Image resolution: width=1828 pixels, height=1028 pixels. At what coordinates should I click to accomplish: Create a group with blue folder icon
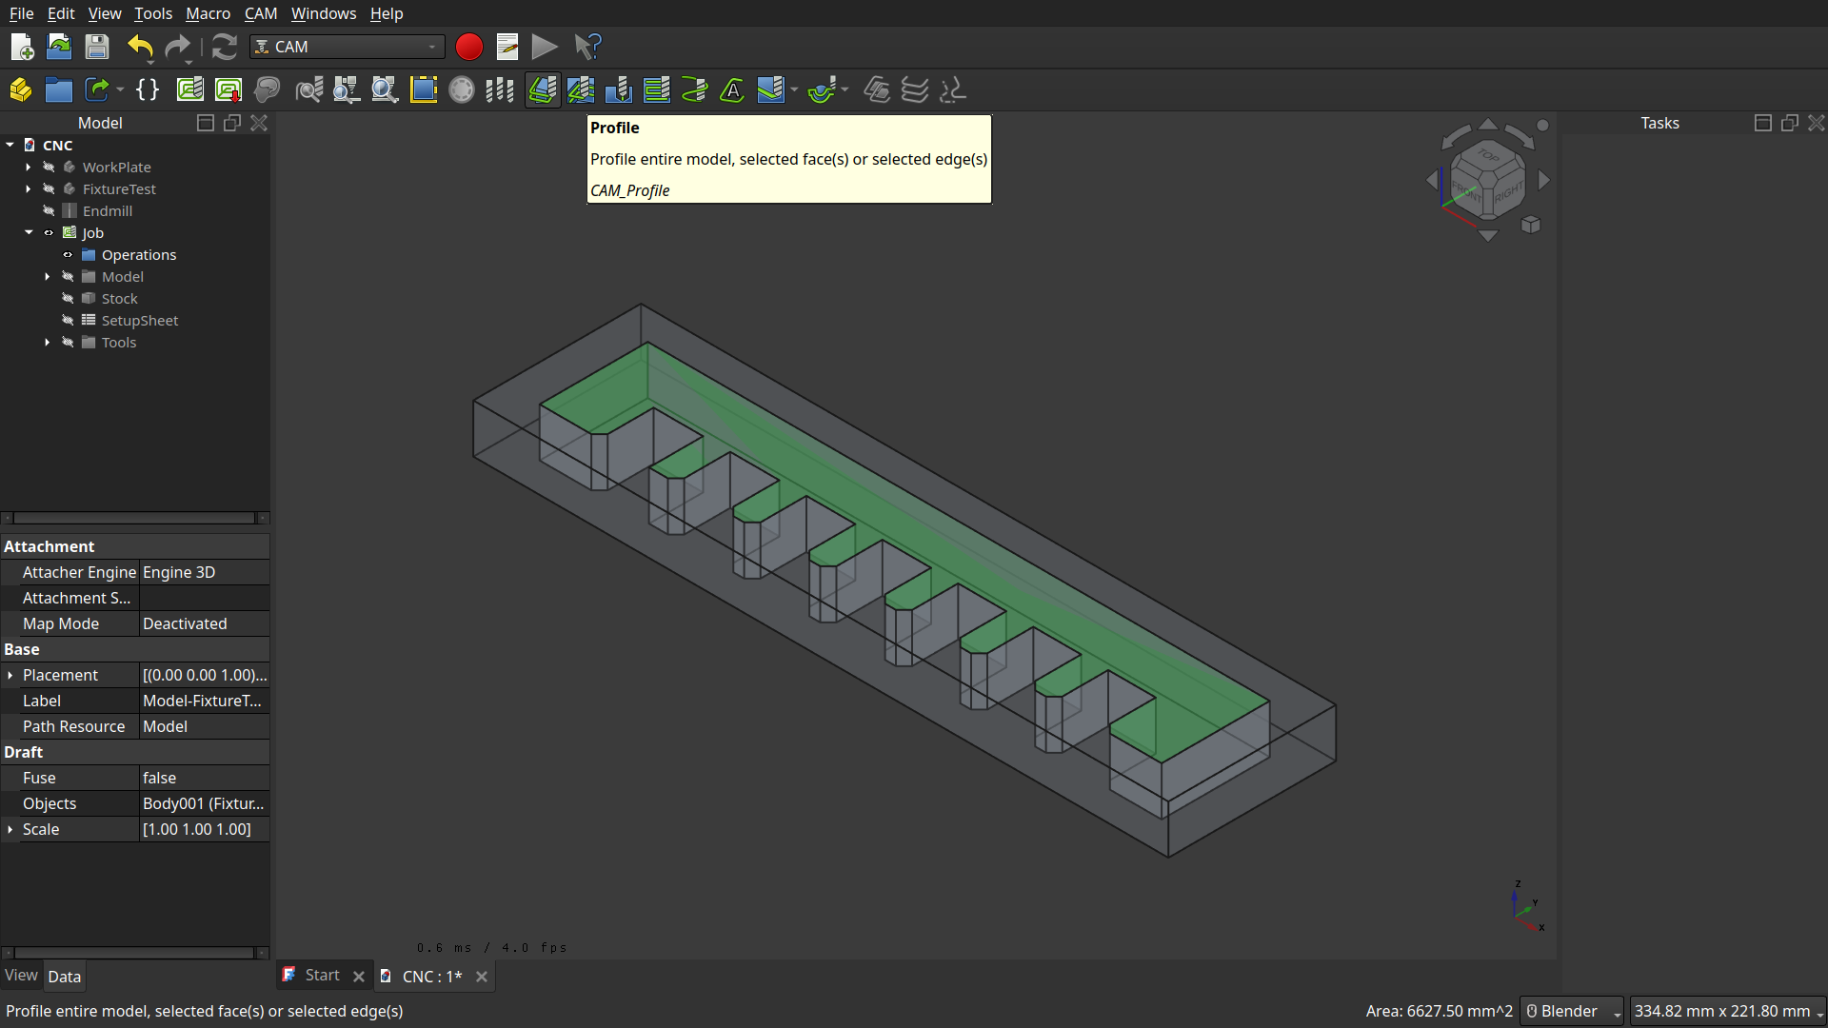point(59,90)
